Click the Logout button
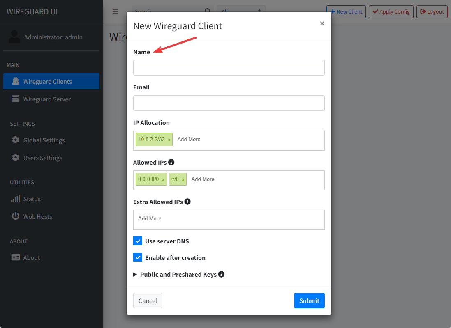The height and width of the screenshot is (328, 451). pyautogui.click(x=432, y=12)
